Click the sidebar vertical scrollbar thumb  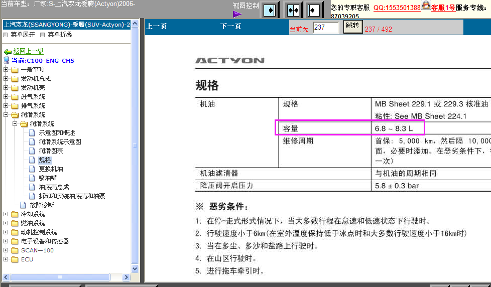pos(135,146)
